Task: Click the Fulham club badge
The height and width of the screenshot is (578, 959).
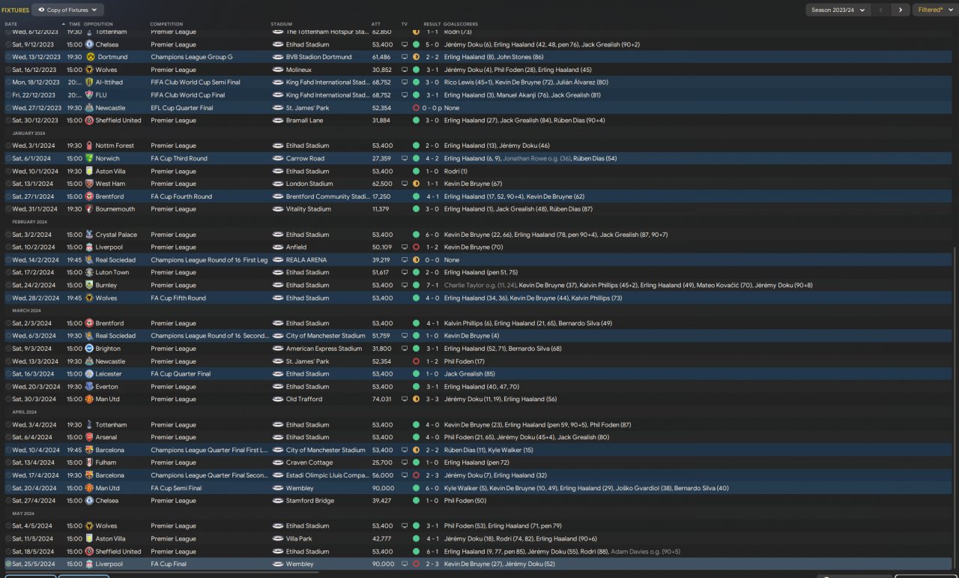Action: (89, 463)
